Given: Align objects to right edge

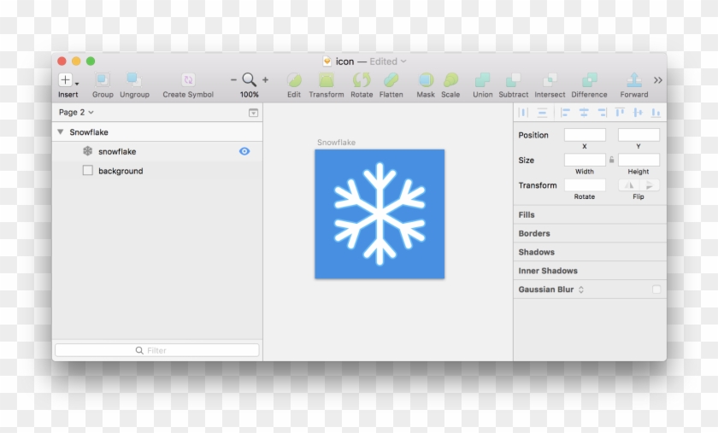Looking at the screenshot, I should point(602,112).
